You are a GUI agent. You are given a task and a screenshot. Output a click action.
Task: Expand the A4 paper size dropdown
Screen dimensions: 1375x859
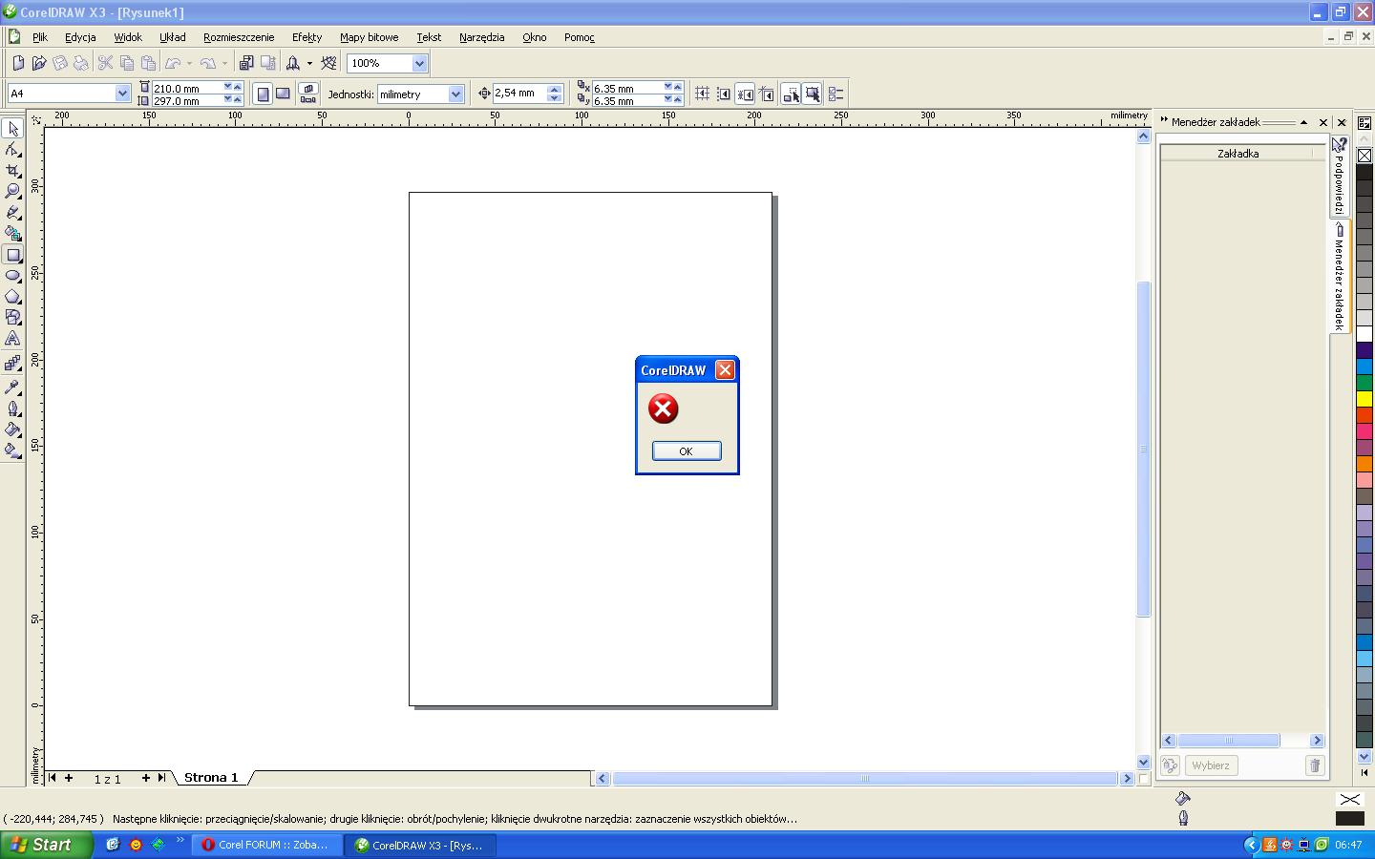click(122, 94)
